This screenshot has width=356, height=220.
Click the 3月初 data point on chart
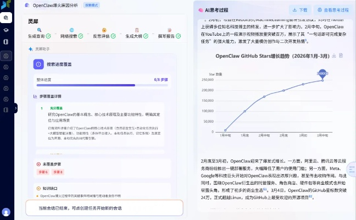pyautogui.click(x=303, y=84)
